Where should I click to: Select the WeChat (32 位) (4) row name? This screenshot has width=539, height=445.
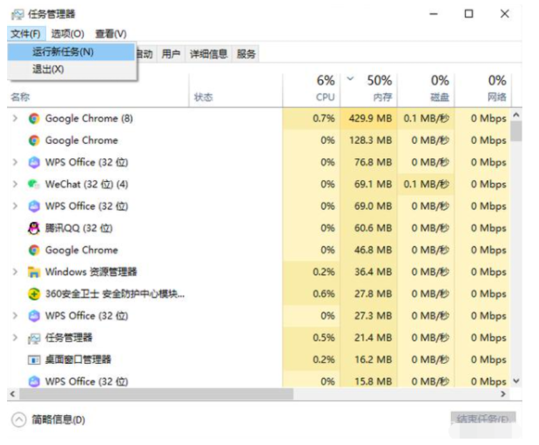coord(87,185)
